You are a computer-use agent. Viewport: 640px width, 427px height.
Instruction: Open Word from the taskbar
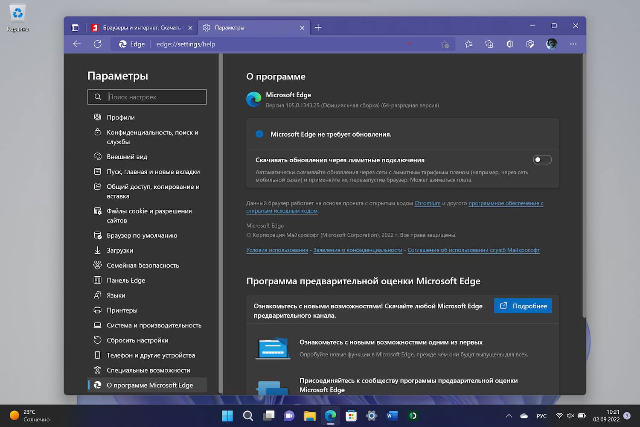click(x=392, y=416)
